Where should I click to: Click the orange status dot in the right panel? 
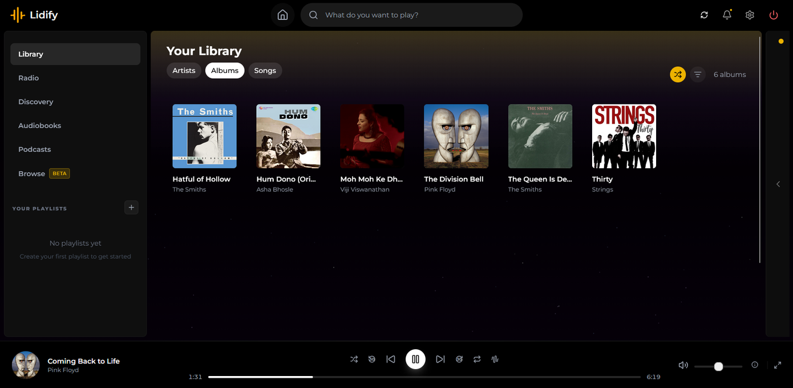781,41
